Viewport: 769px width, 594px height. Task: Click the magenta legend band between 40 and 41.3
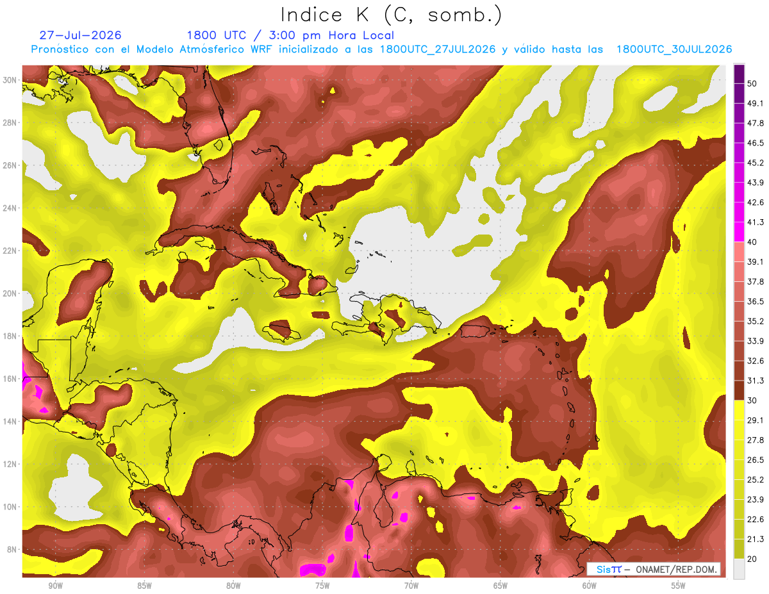click(739, 233)
